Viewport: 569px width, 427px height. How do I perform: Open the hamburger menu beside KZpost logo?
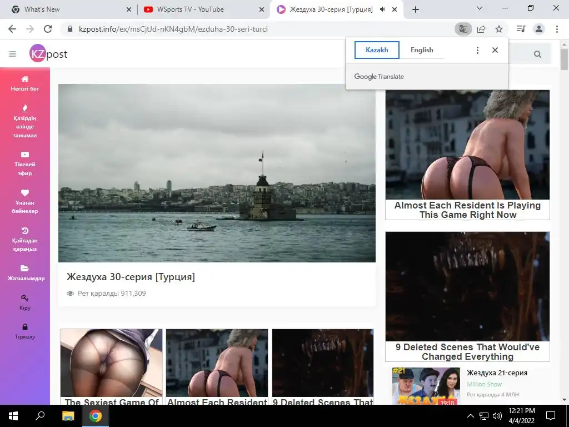12,54
